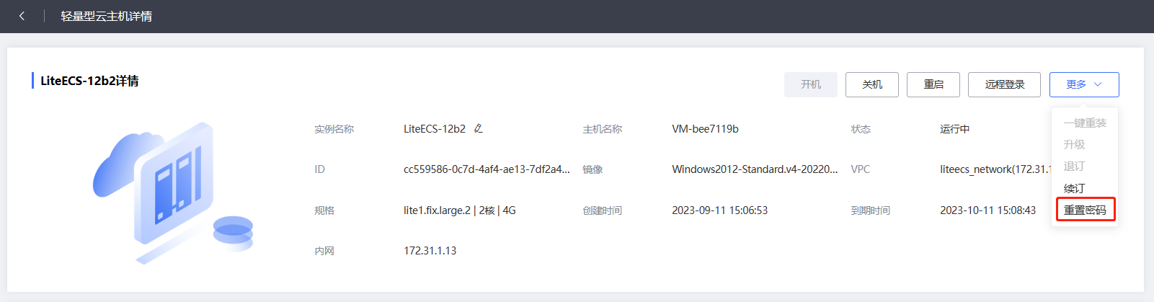The width and height of the screenshot is (1154, 302).
Task: Select 一键重装 from the menu
Action: [1084, 123]
